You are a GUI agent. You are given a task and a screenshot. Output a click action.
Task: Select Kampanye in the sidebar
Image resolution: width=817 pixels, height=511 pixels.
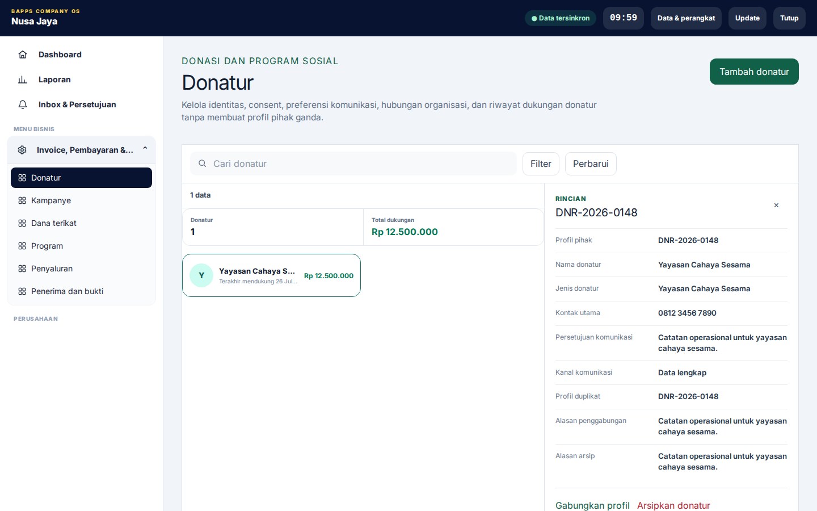tap(81, 200)
